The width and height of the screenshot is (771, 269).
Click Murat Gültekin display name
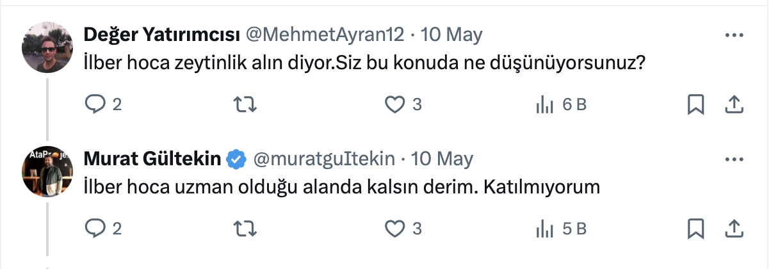coord(152,158)
